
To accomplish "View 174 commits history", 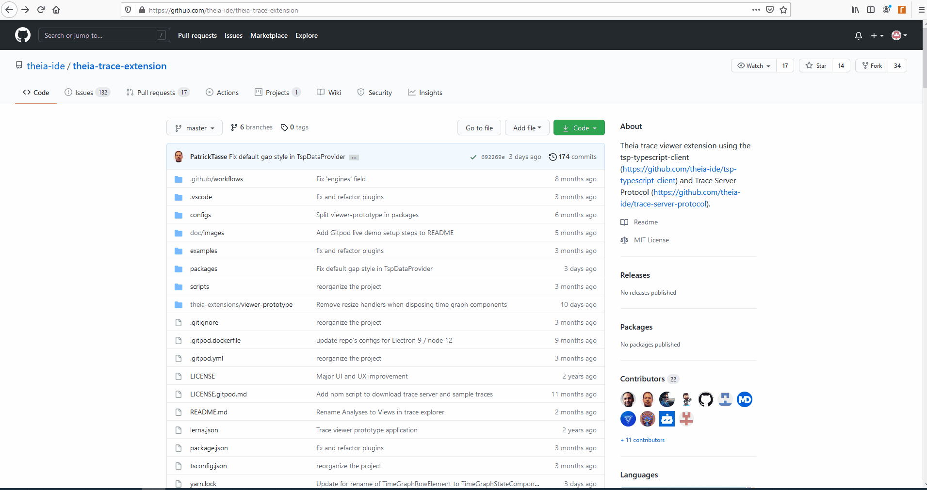I will tap(573, 157).
